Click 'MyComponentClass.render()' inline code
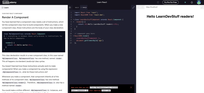204x93 pixels. pos(14,83)
